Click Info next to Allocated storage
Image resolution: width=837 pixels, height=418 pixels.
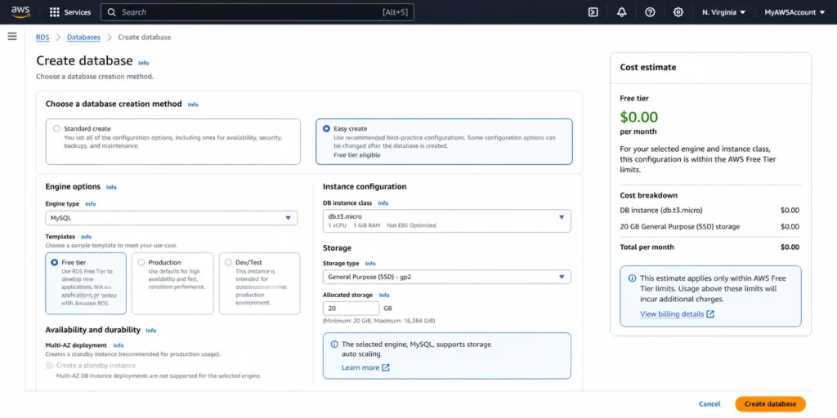click(384, 295)
